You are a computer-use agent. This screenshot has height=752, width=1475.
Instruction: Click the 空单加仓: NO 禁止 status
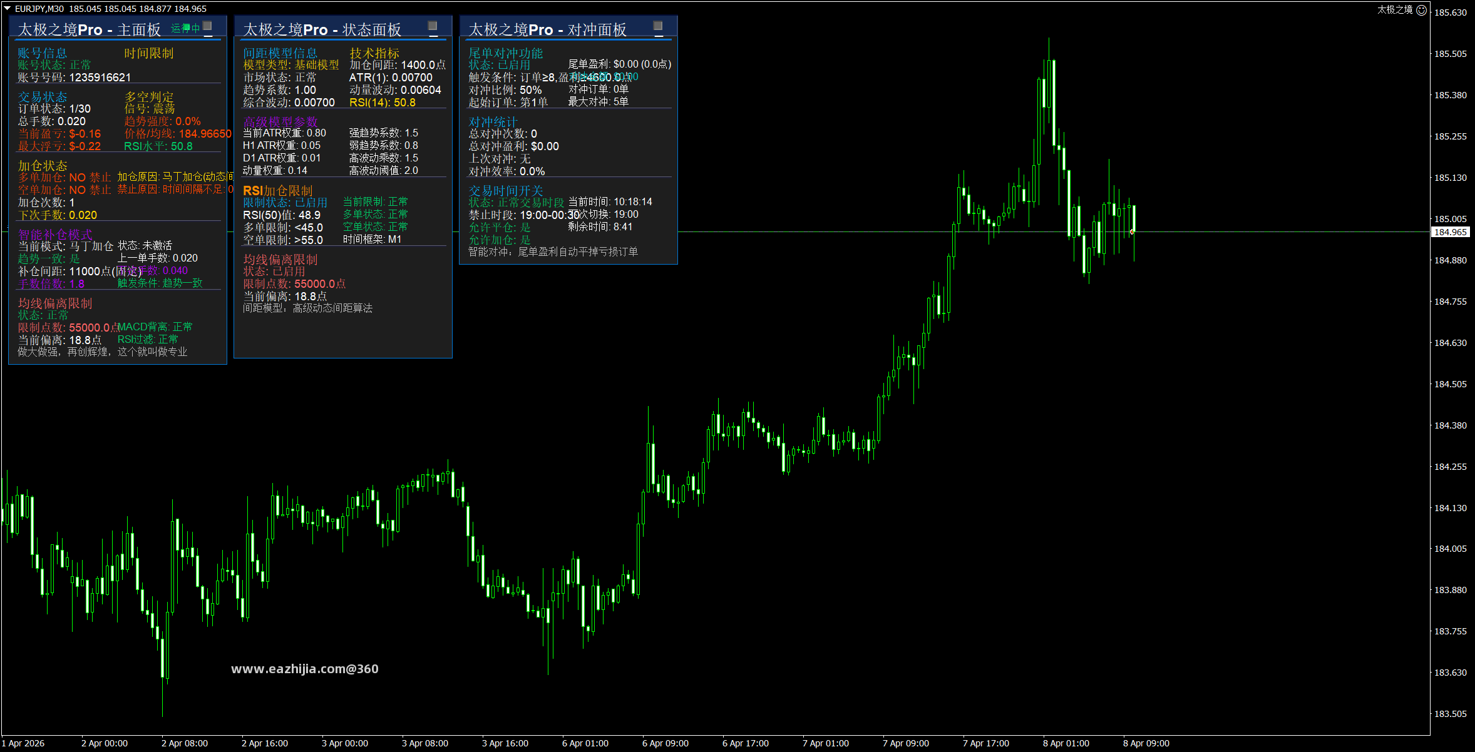point(64,190)
